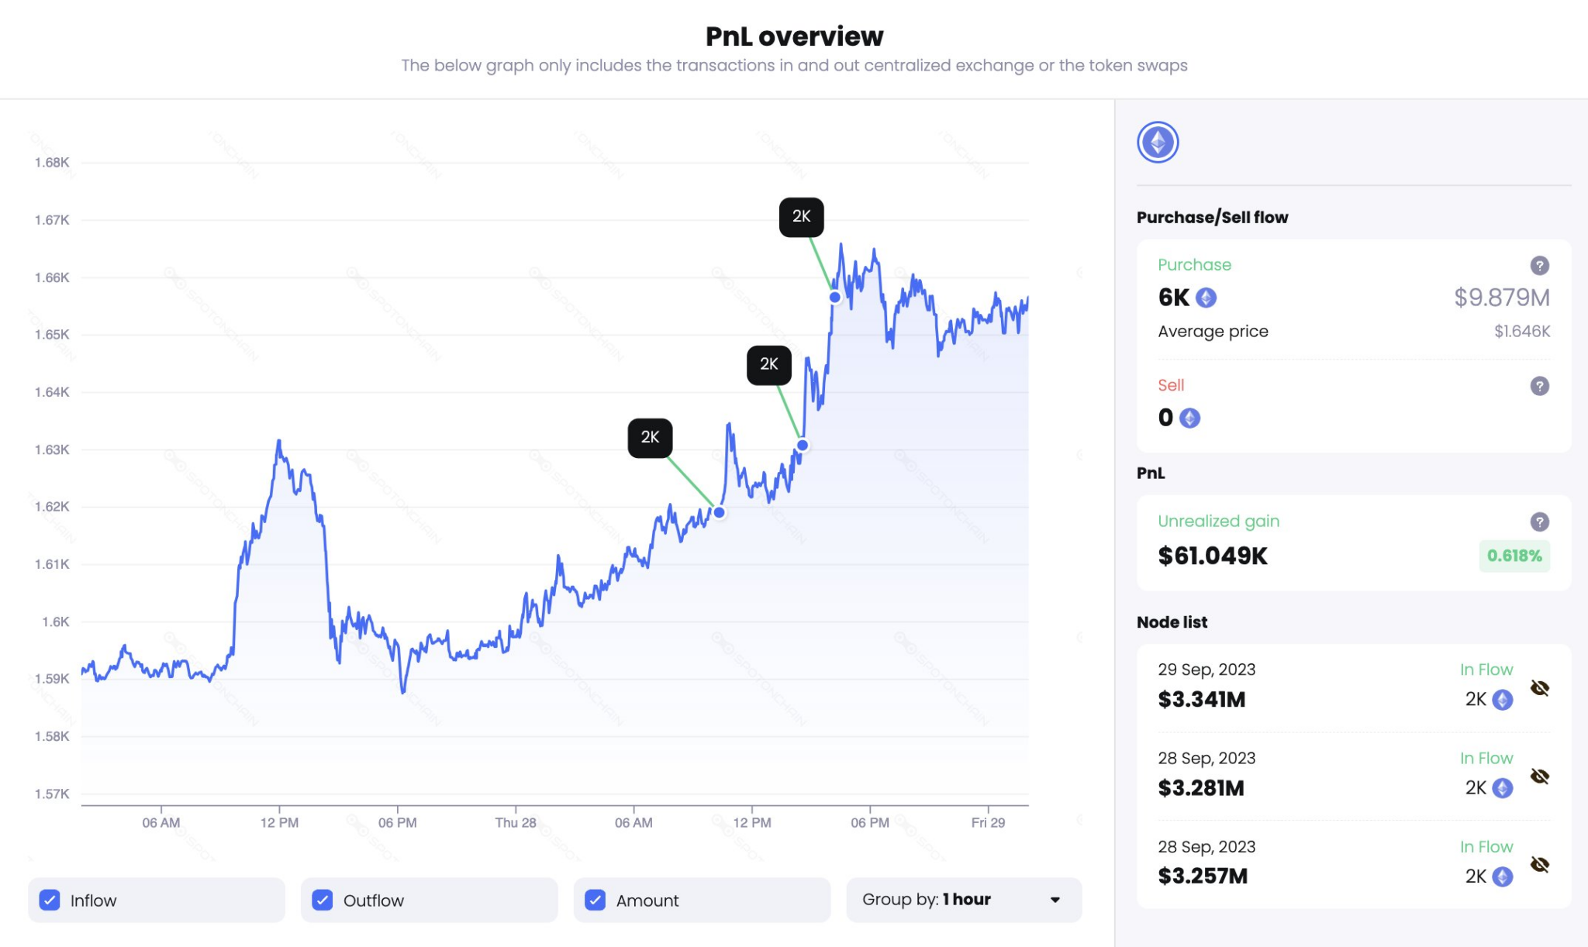The image size is (1588, 947).
Task: Click the middle 2K chart label
Action: pyautogui.click(x=768, y=365)
